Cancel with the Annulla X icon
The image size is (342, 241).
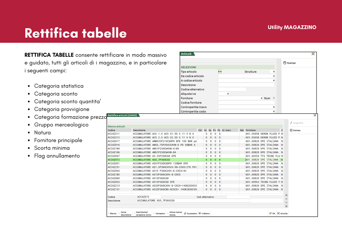278,213
